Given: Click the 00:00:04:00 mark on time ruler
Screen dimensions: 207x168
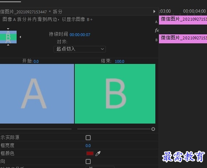Looking at the screenshot, I should (x=194, y=11).
